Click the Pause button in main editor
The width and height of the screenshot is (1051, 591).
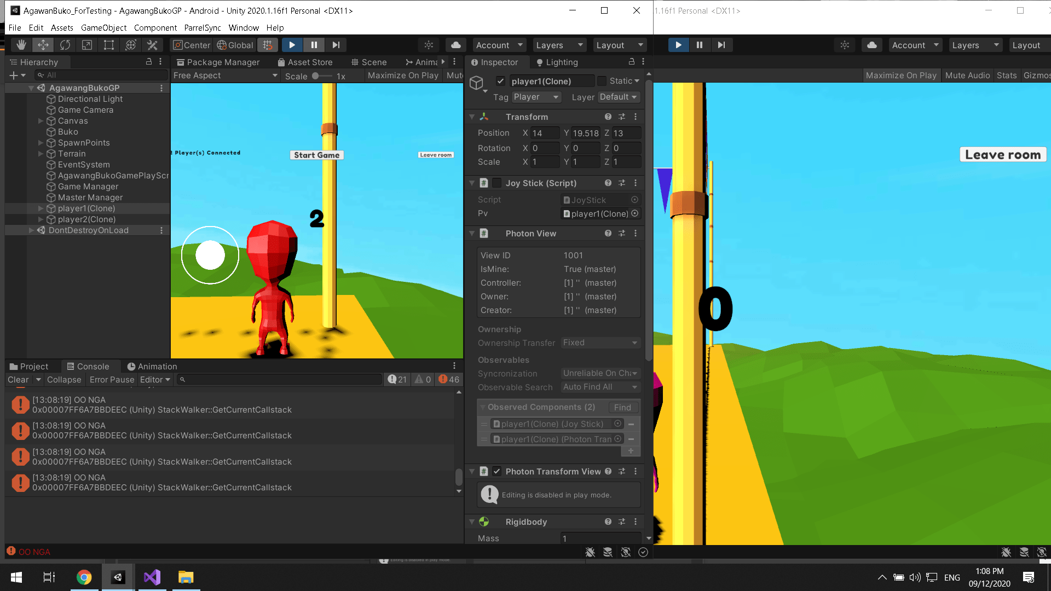314,45
